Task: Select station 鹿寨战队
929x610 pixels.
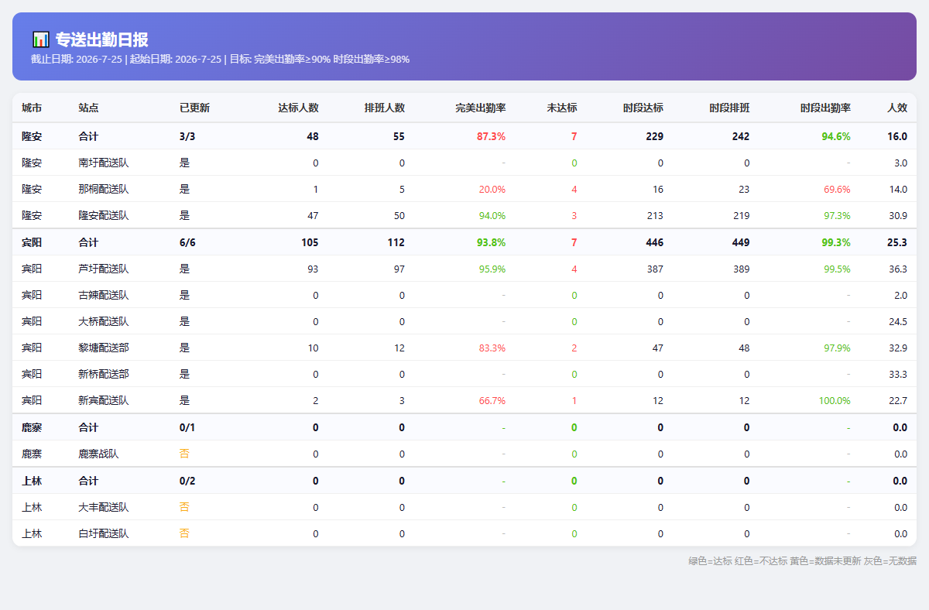Action: (98, 454)
